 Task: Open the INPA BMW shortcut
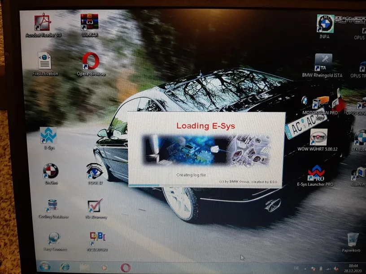[x=325, y=26]
